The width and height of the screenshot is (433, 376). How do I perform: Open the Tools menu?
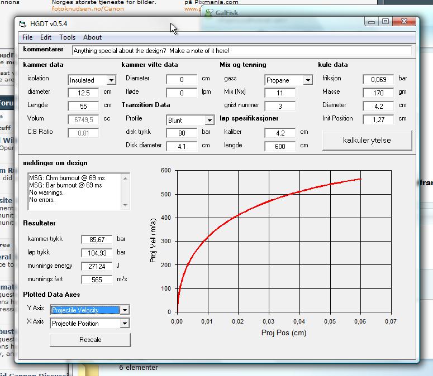coord(67,37)
